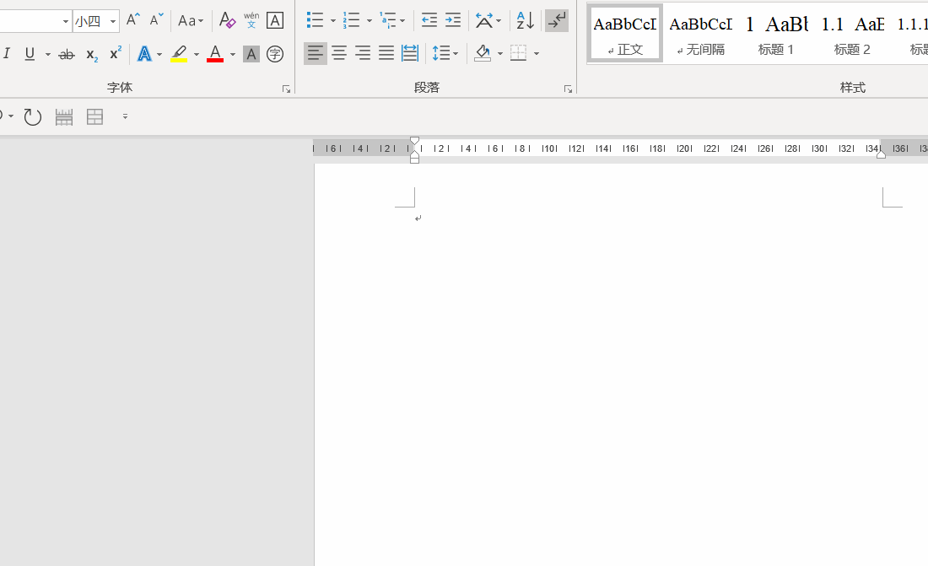Open Customize Quick Access Toolbar dropdown

coord(125,116)
